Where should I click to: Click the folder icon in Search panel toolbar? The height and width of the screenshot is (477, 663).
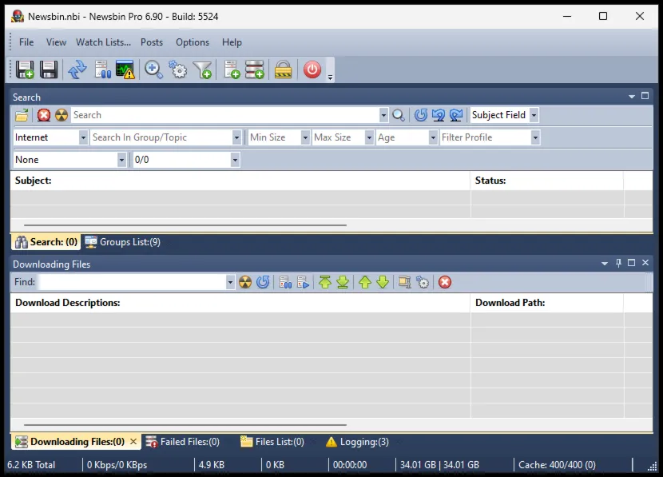tap(22, 115)
